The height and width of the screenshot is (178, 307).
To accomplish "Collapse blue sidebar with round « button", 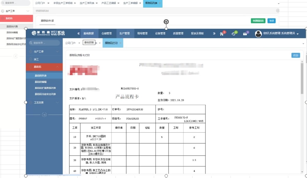I will (x=45, y=115).
